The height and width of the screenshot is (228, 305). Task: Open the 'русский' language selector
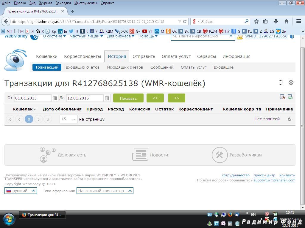tap(21, 191)
